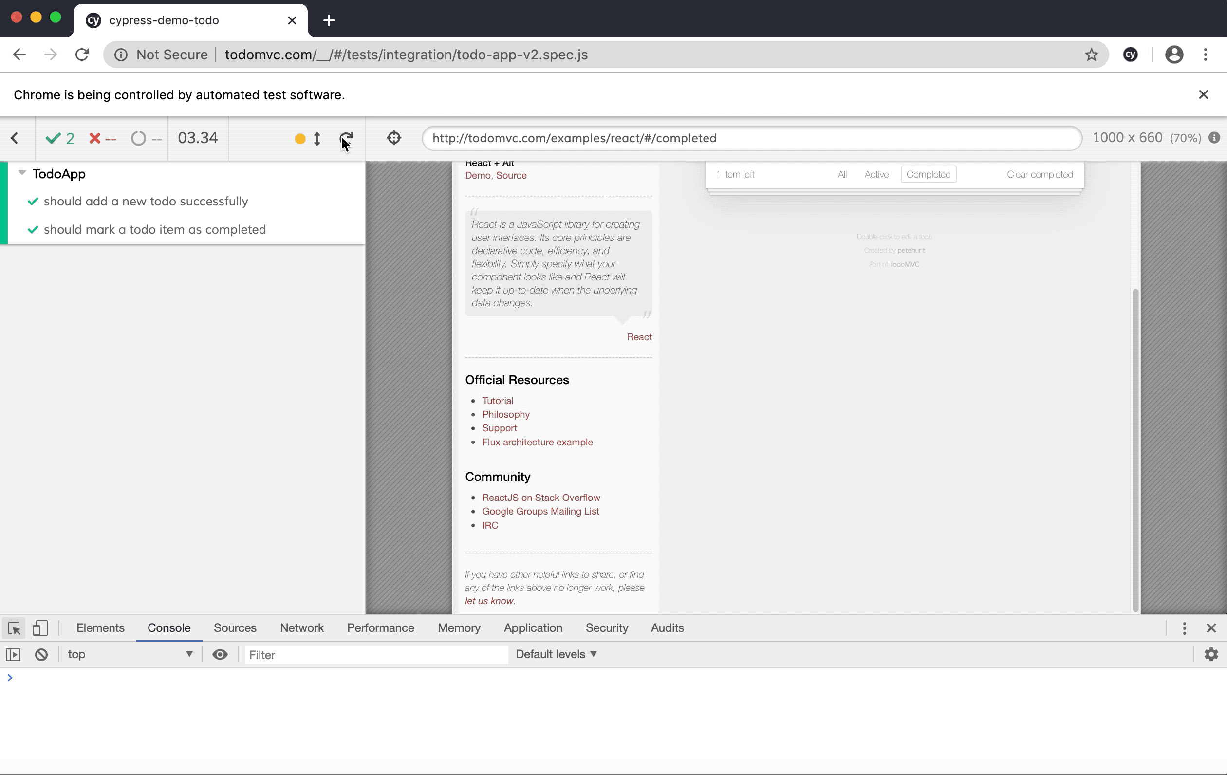Open the Cypress selector playground crosshair
This screenshot has height=775, width=1227.
point(394,138)
